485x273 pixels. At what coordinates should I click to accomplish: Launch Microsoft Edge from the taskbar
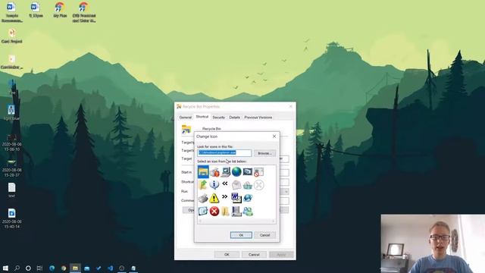[x=52, y=268]
